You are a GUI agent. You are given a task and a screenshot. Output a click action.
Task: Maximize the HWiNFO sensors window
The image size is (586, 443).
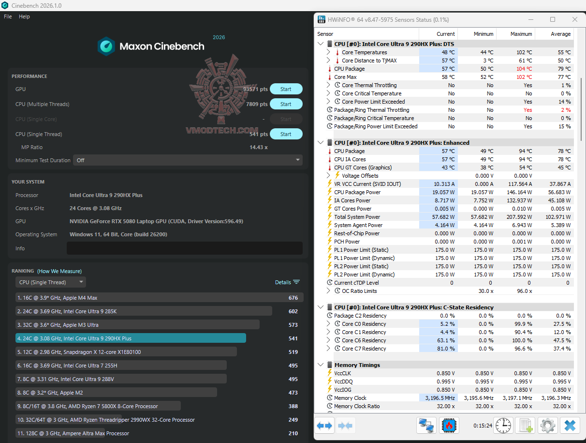tap(553, 20)
